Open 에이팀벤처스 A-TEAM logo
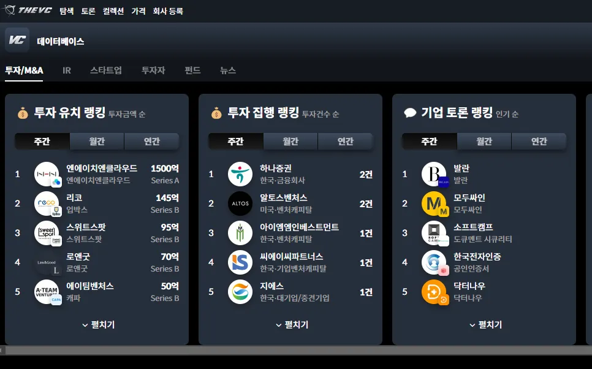 coord(47,292)
